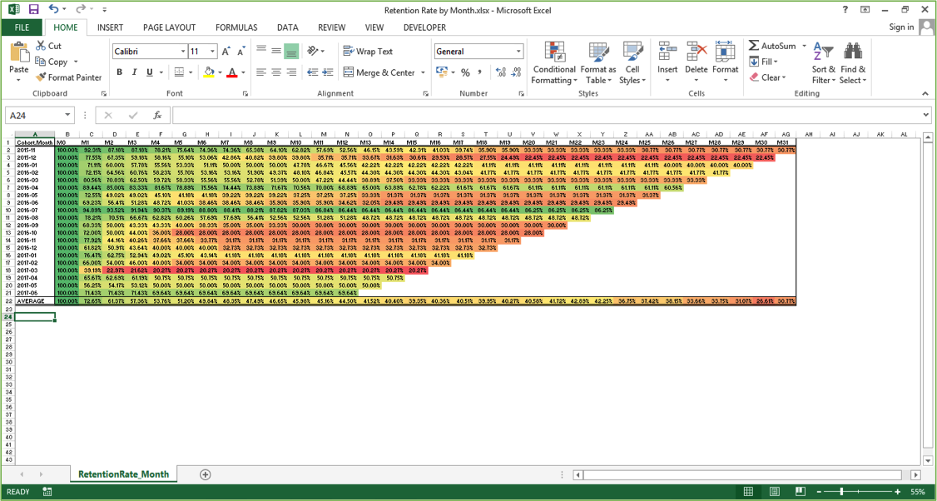Expand the Name Box dropdown arrow
This screenshot has height=501, width=937.
click(67, 115)
